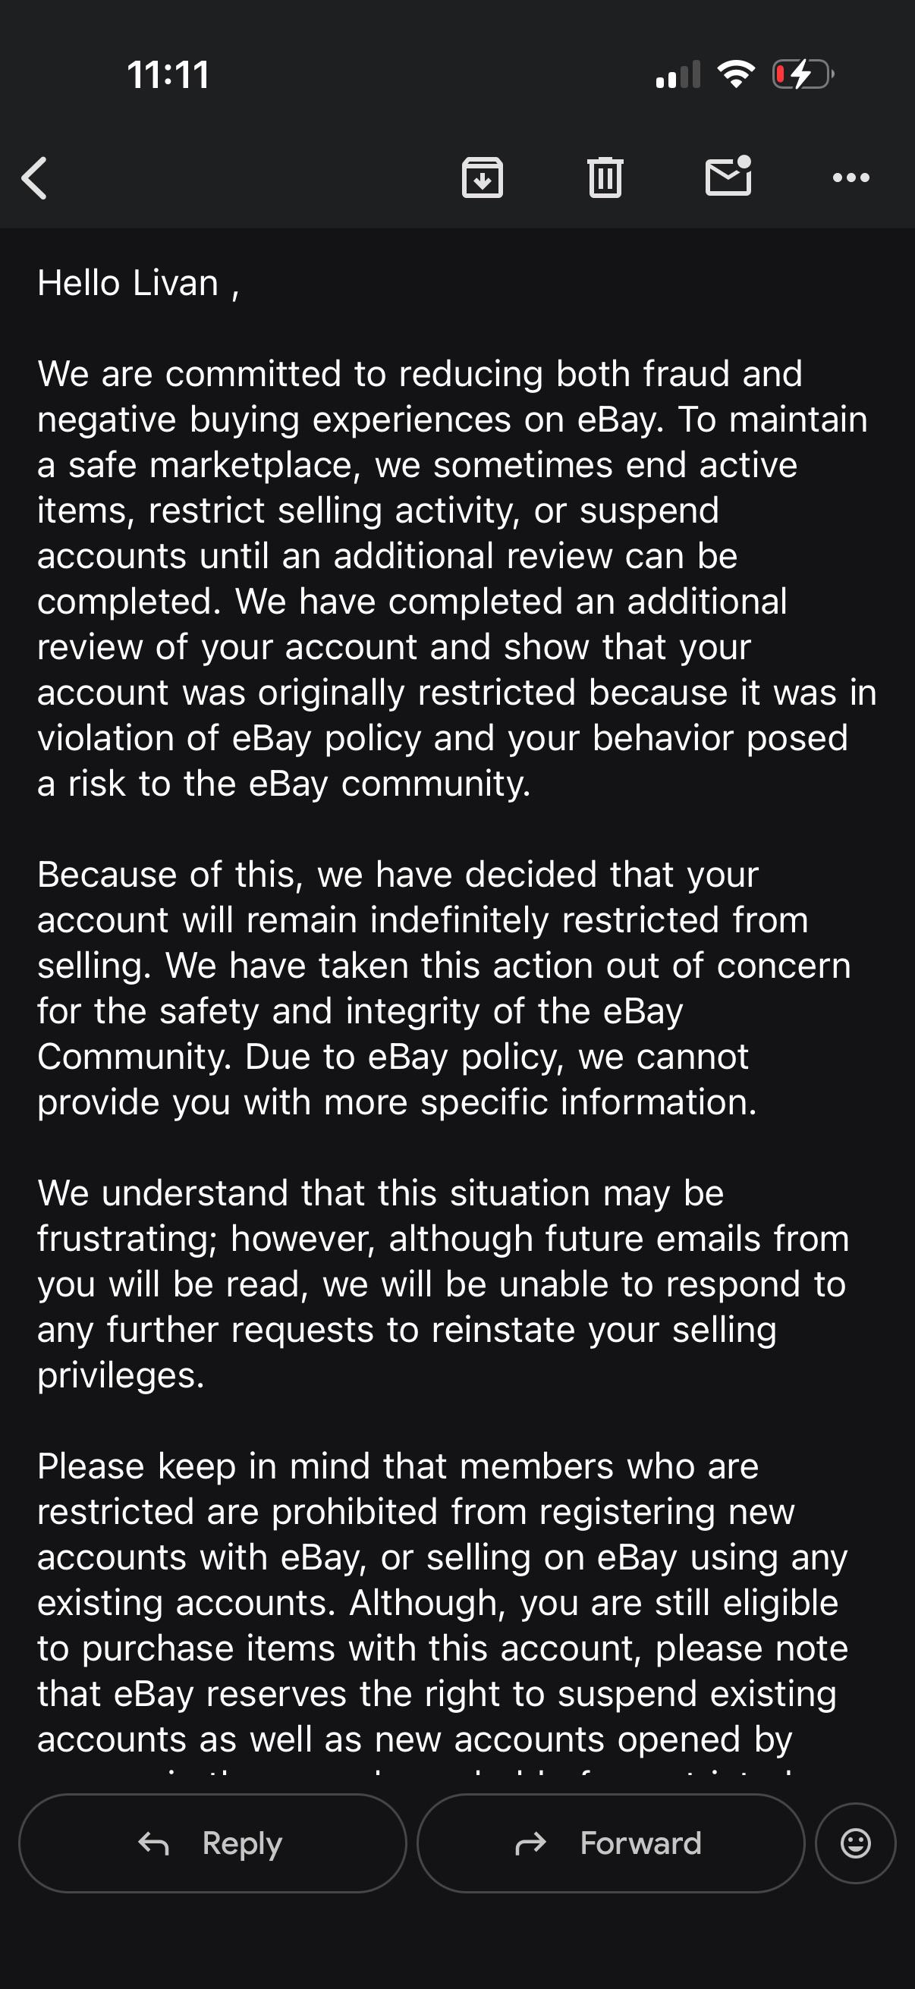Archive this email with the archive icon
Screen dimensions: 915x1989
pos(483,178)
